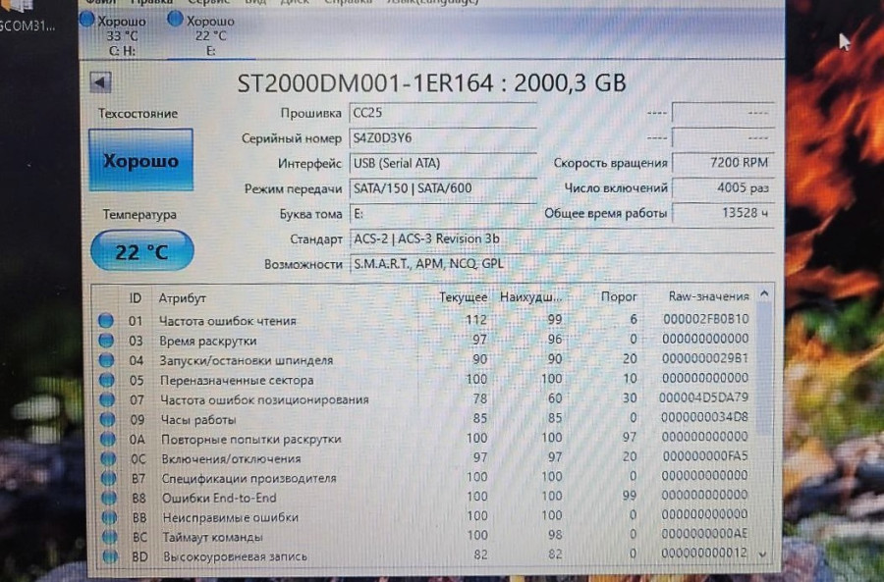Click the disk title ST2000DM001-1ER164 : 2000,3 GB
This screenshot has width=884, height=582.
[x=431, y=83]
